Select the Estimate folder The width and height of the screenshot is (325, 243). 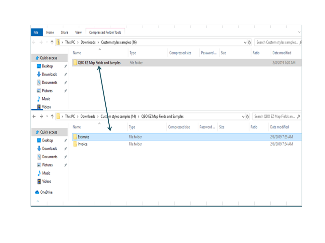186,137
